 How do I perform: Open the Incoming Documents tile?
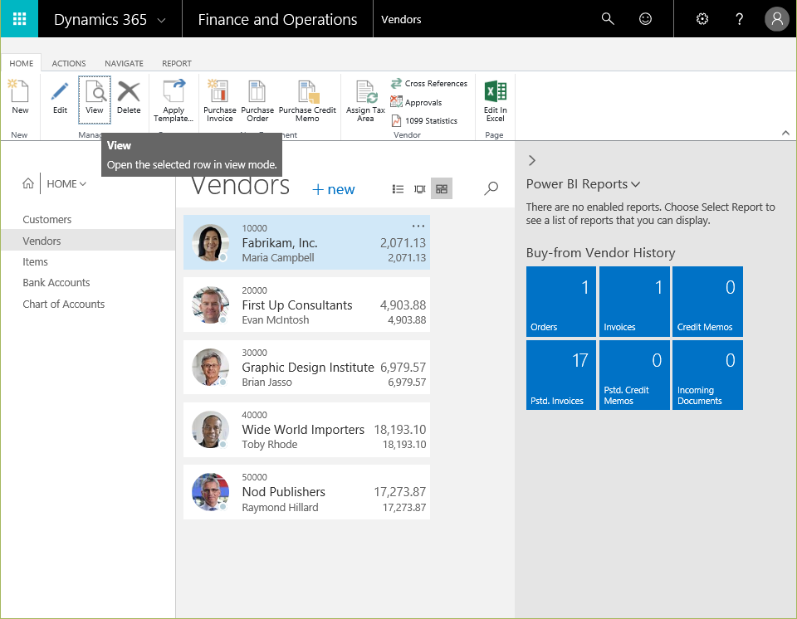click(707, 374)
